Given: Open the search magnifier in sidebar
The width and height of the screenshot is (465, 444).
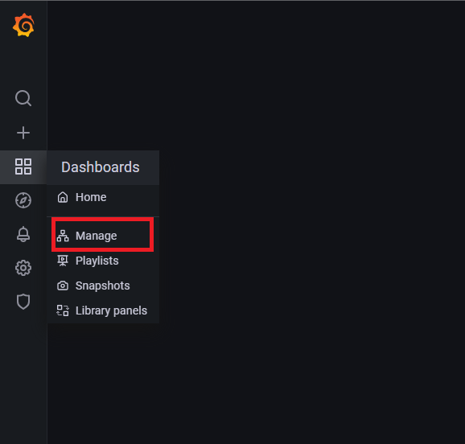Looking at the screenshot, I should [x=23, y=98].
